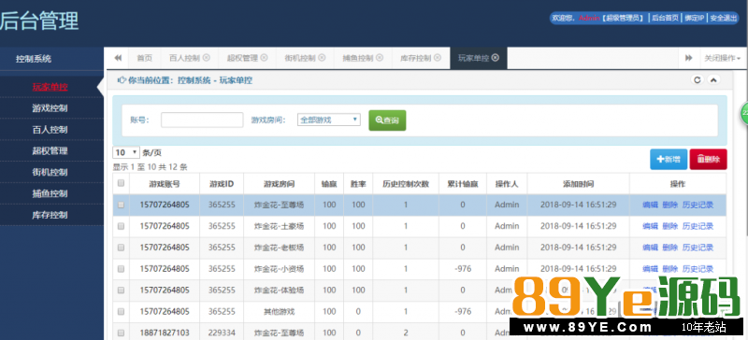The height and width of the screenshot is (340, 748).
Task: Click the red 删除 button above the table
Action: [709, 160]
